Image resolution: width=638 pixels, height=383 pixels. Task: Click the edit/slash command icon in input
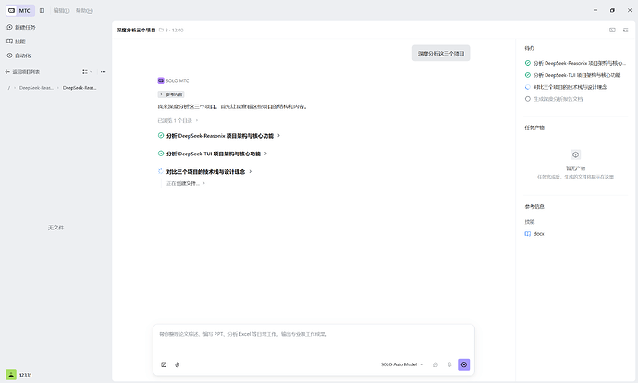[164, 364]
